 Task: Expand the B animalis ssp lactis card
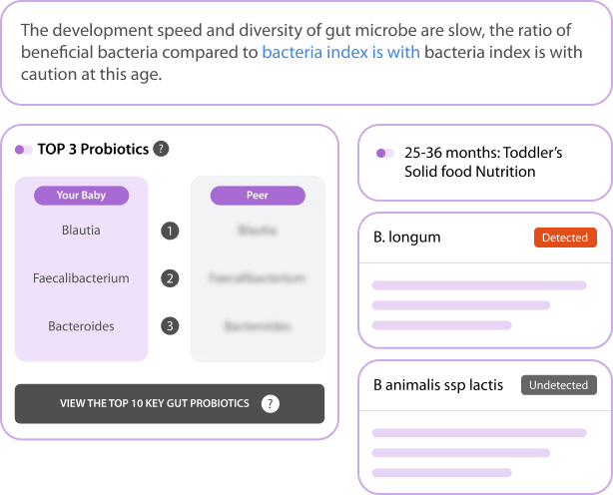[438, 385]
